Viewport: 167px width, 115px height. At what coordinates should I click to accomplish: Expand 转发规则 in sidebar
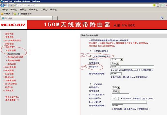(x=9, y=71)
